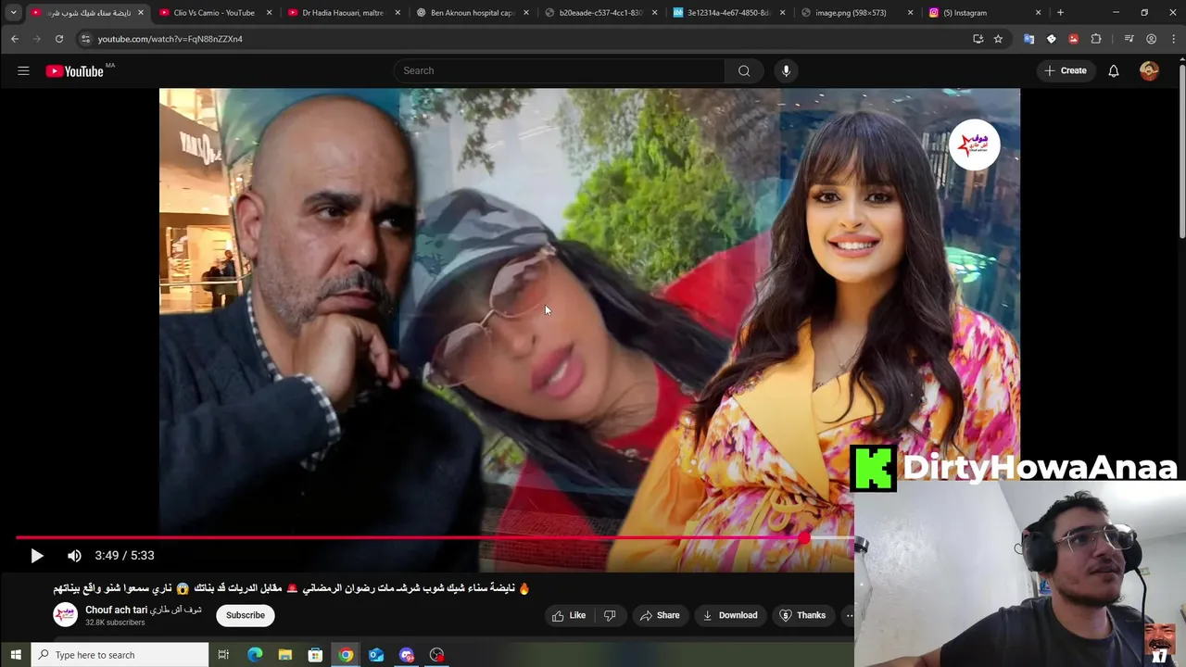
Task: Open the install/cast icon in address bar
Action: pos(978,39)
